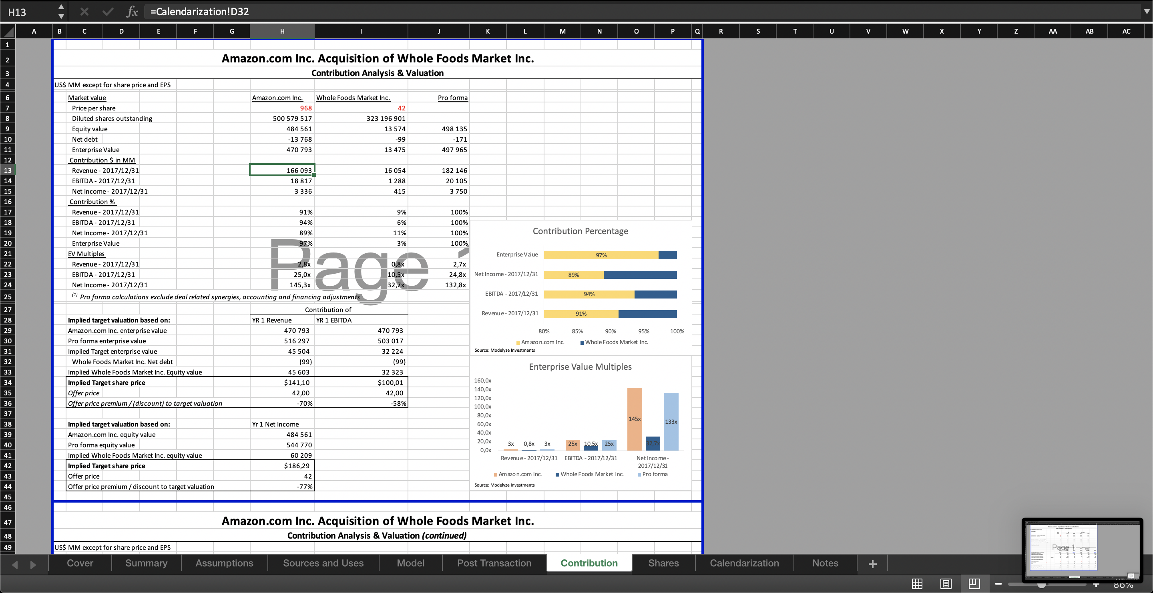Click Pro forma legend entry in multiples chart
Screen dimensions: 1153x593
[653, 475]
